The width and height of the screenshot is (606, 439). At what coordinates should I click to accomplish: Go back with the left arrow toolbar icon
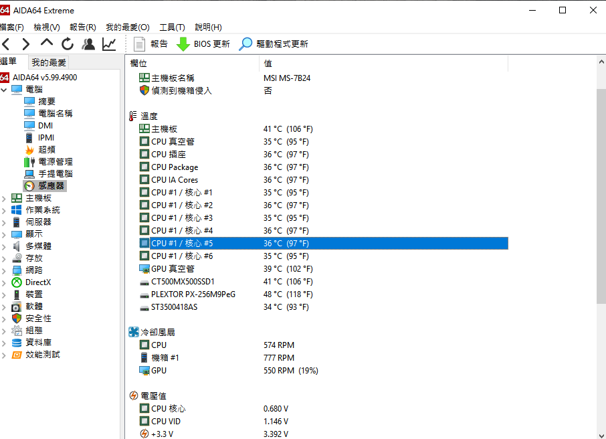point(6,44)
